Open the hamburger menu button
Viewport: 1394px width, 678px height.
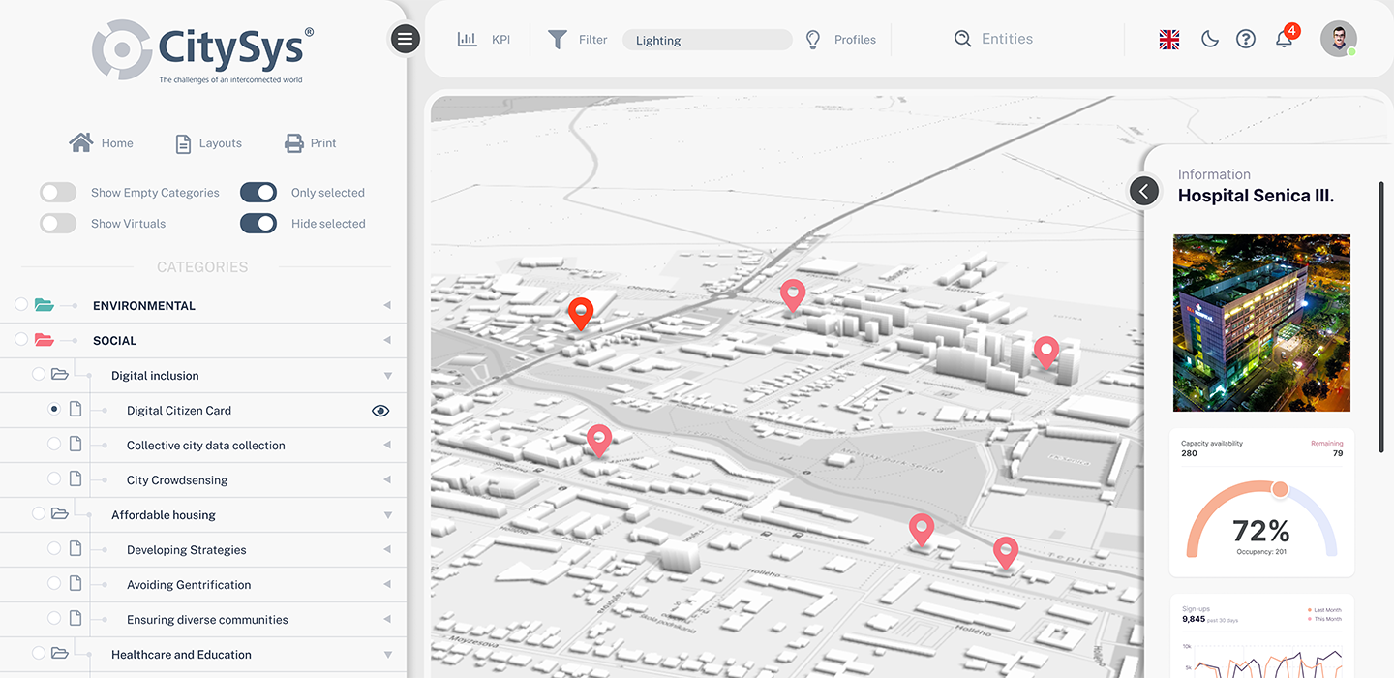(x=405, y=39)
